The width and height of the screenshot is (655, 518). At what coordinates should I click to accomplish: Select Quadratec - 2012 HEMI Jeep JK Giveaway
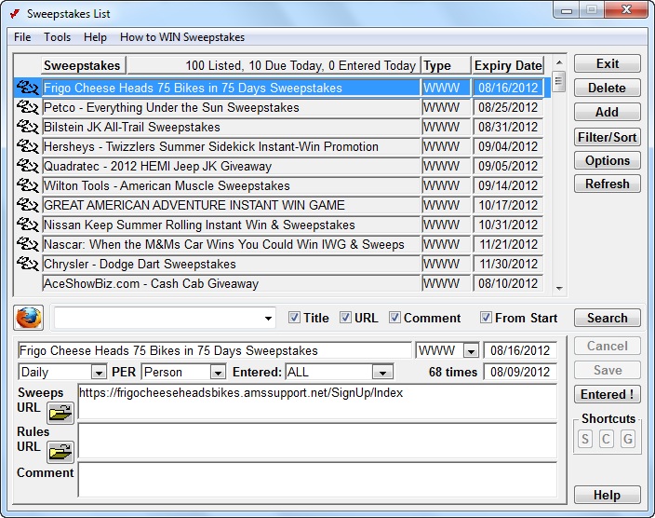coord(231,166)
